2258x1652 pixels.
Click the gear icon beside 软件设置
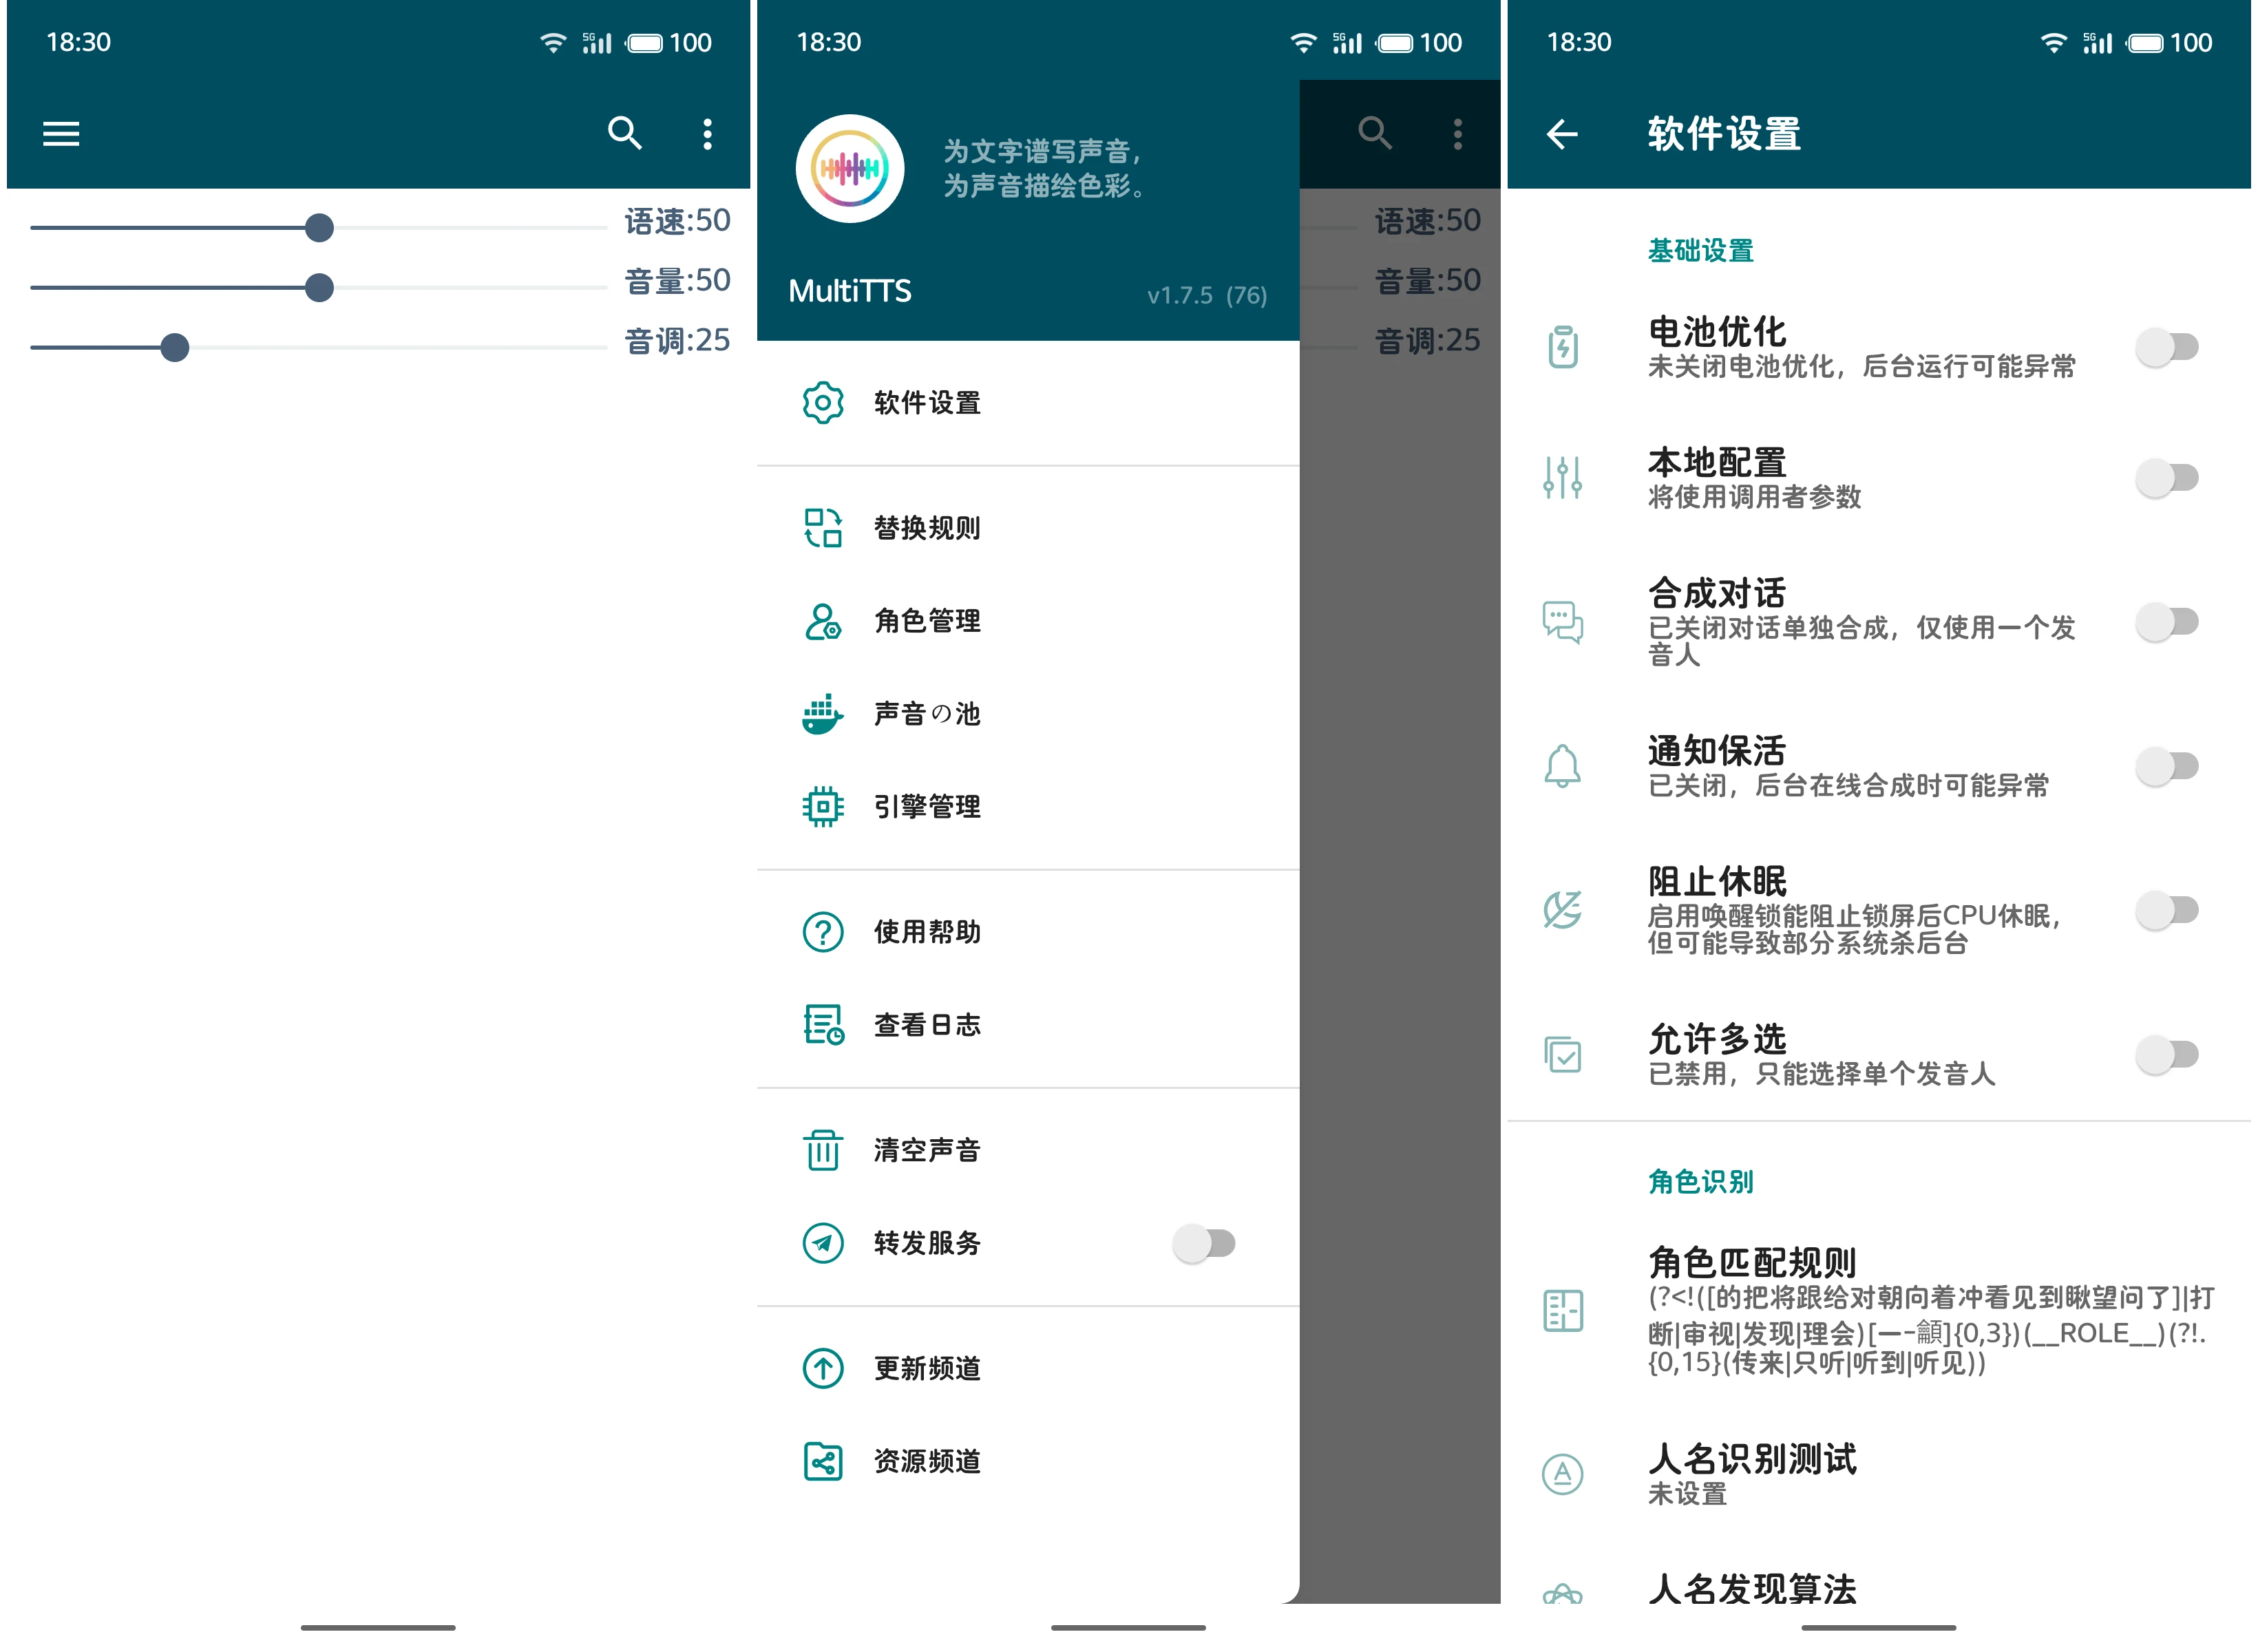pos(823,403)
